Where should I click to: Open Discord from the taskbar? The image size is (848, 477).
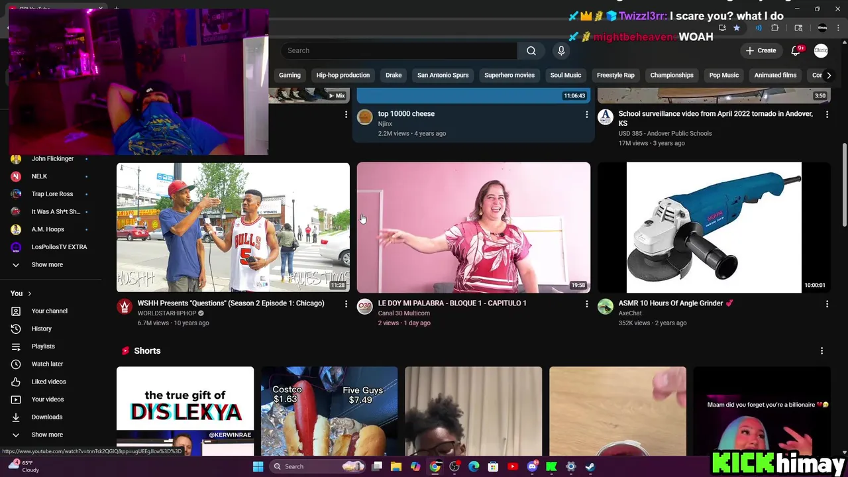(532, 466)
